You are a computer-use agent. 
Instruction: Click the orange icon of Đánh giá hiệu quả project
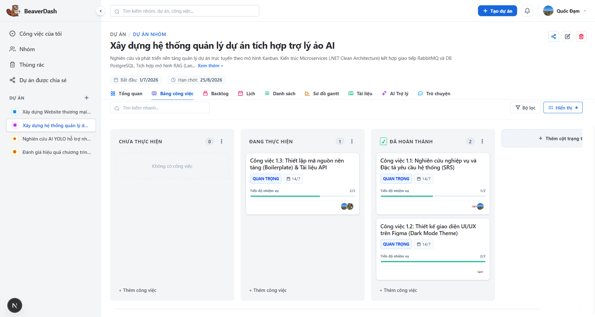(x=15, y=152)
